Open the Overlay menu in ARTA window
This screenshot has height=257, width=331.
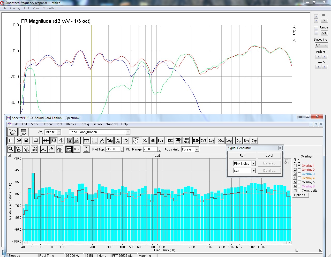point(15,8)
